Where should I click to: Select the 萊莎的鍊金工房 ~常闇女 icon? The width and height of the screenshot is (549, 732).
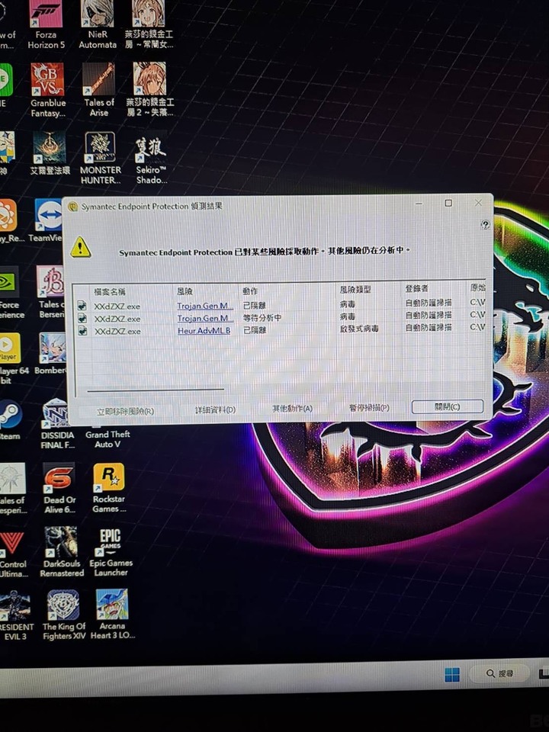(149, 24)
